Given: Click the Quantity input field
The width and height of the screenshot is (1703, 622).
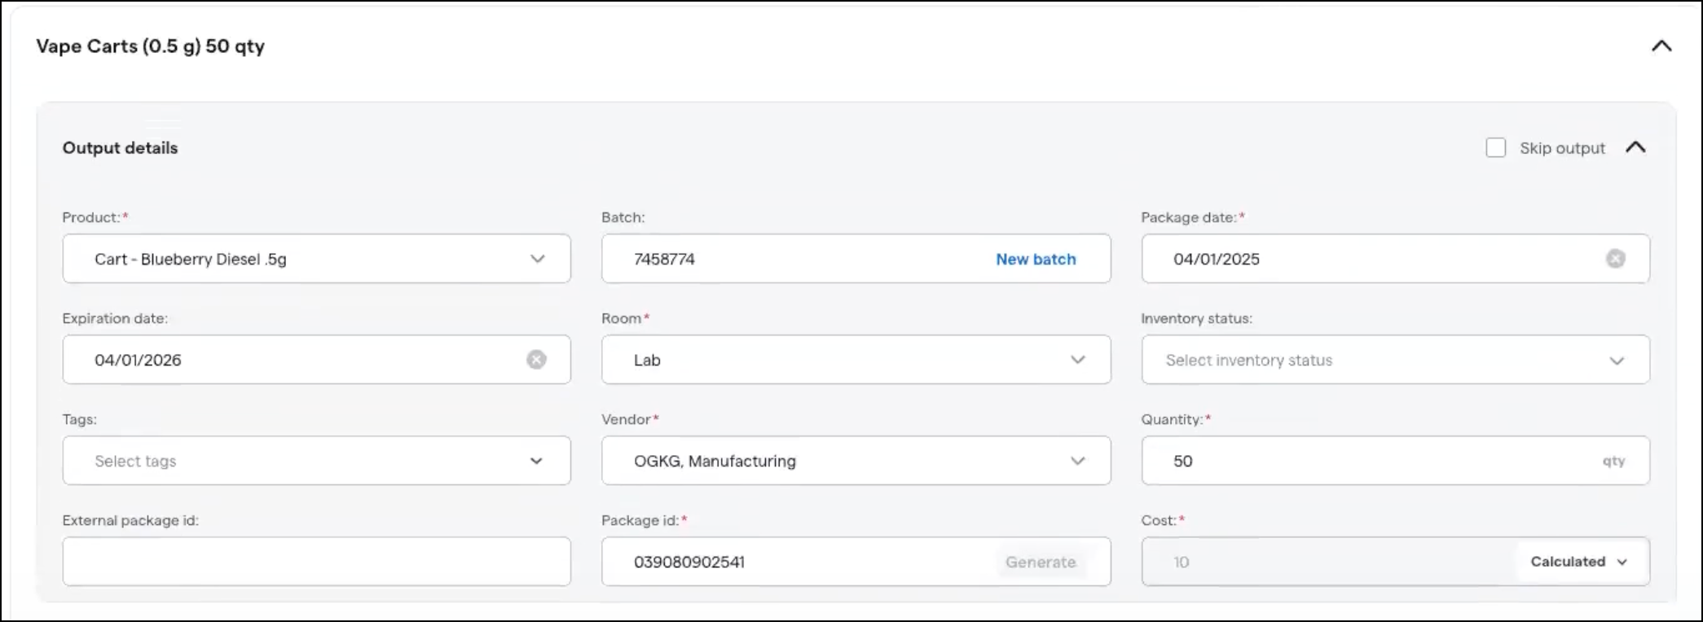Looking at the screenshot, I should pyautogui.click(x=1395, y=461).
